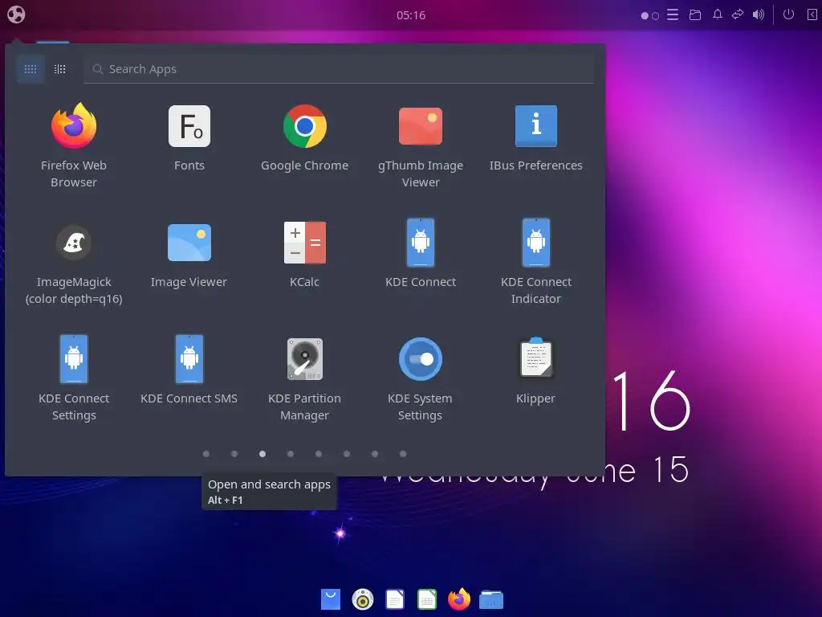Open LibreOffice Calc from the dock
Viewport: 822px width, 617px height.
tap(427, 599)
